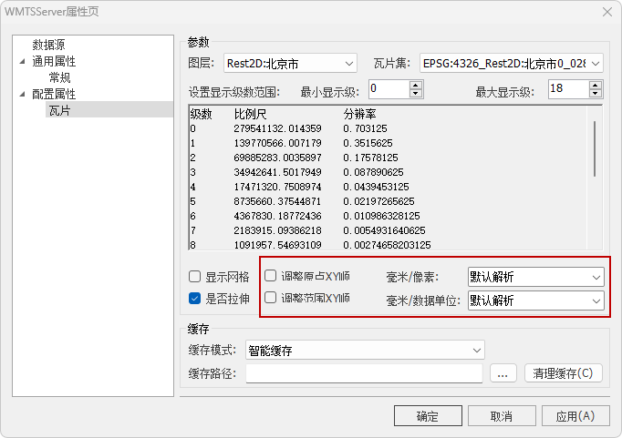Toggle the 调整范围XY顺 checkbox
Image resolution: width=622 pixels, height=438 pixels.
pyautogui.click(x=270, y=298)
